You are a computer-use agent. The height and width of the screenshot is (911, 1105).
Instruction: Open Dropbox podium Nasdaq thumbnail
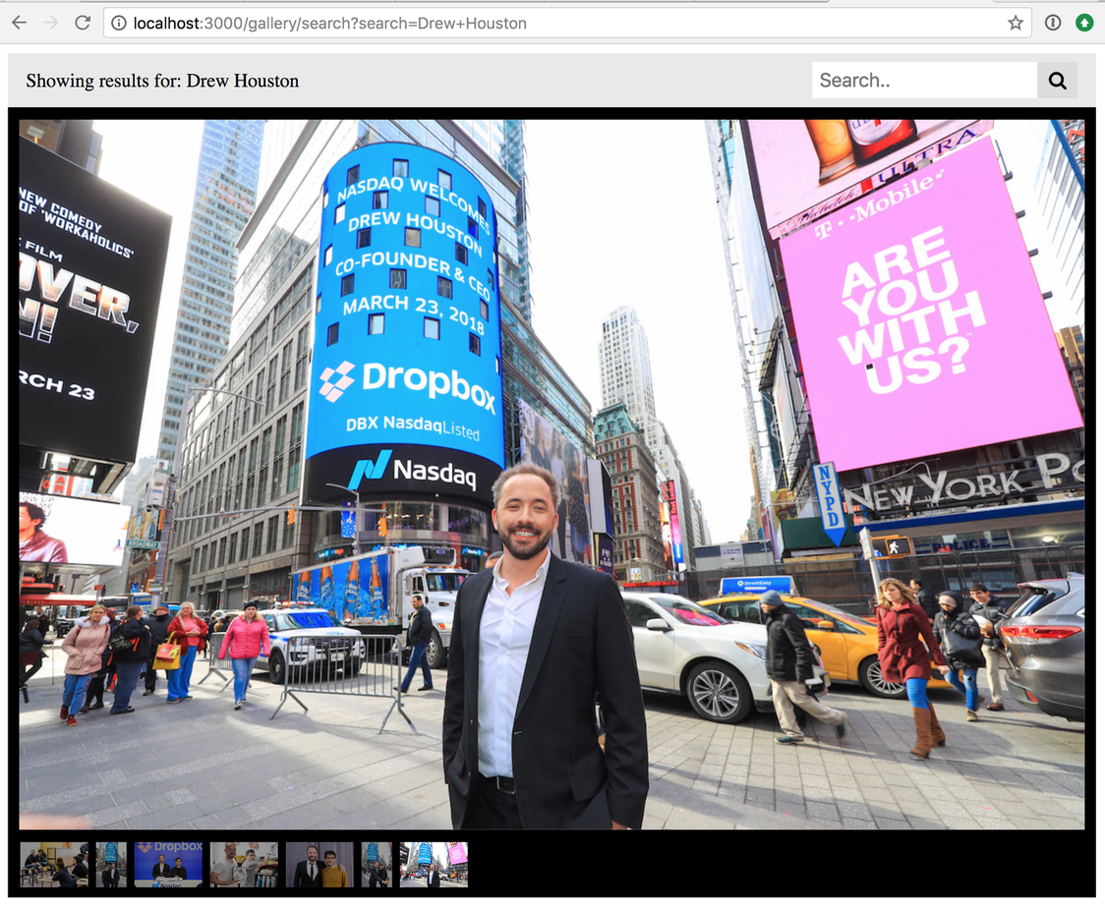[x=168, y=865]
